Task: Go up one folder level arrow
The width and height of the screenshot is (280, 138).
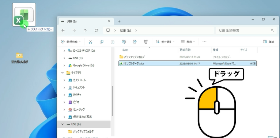Action: (85, 31)
